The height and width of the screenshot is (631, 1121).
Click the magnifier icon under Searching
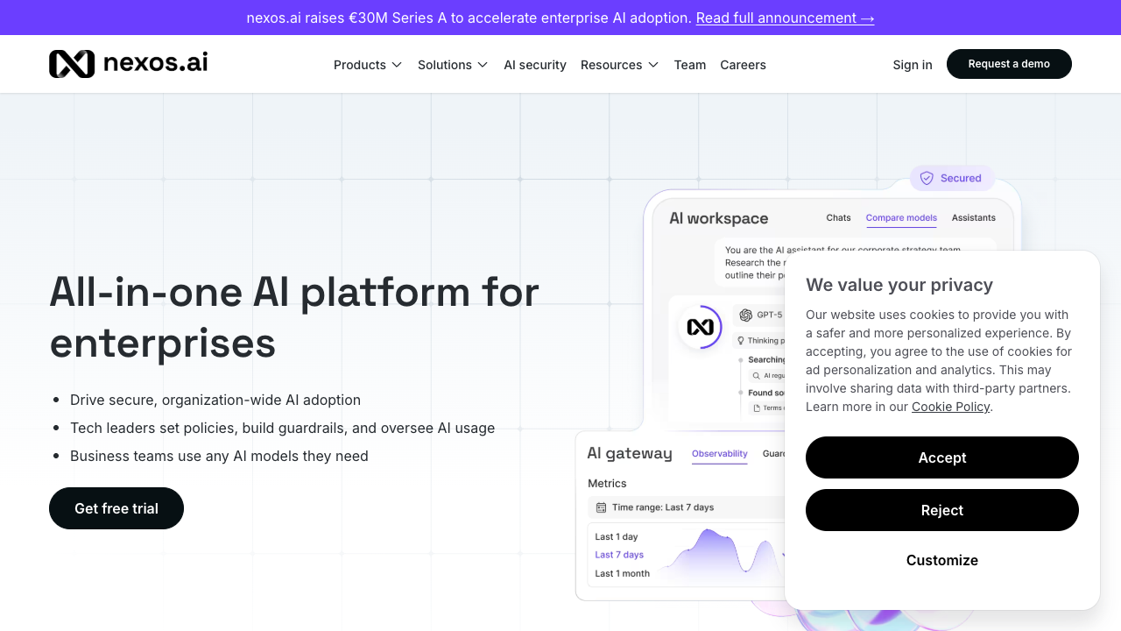[756, 375]
